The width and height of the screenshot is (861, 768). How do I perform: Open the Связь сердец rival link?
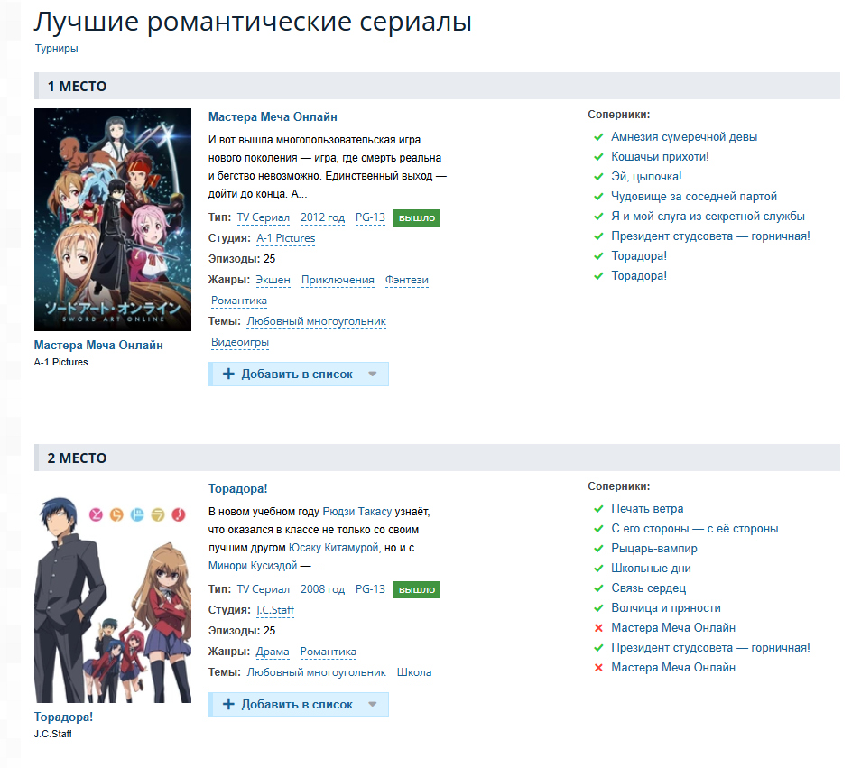649,588
